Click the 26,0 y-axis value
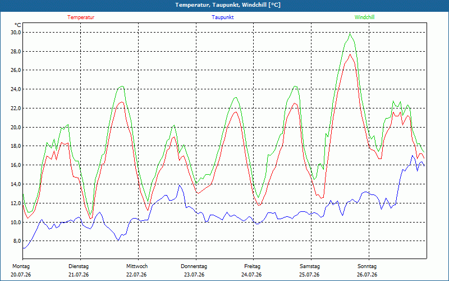The width and height of the screenshot is (449, 281). pos(16,70)
